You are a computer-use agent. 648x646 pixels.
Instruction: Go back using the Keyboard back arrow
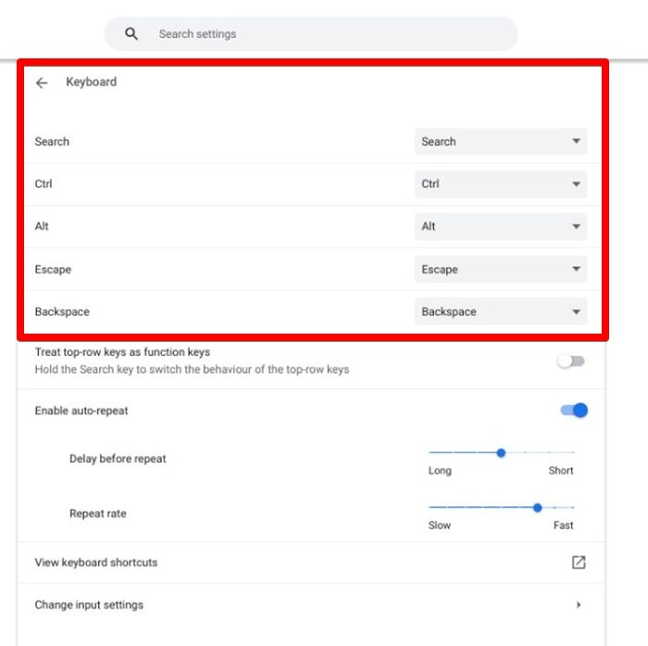click(42, 82)
